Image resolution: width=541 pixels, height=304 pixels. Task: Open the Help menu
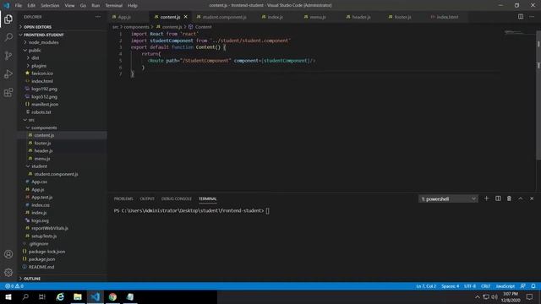(x=133, y=6)
